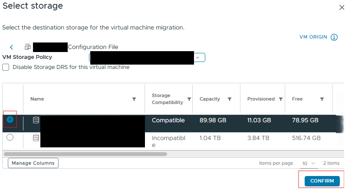Click the Configuration File VM icon
This screenshot has height=189, width=345.
[x=27, y=47]
